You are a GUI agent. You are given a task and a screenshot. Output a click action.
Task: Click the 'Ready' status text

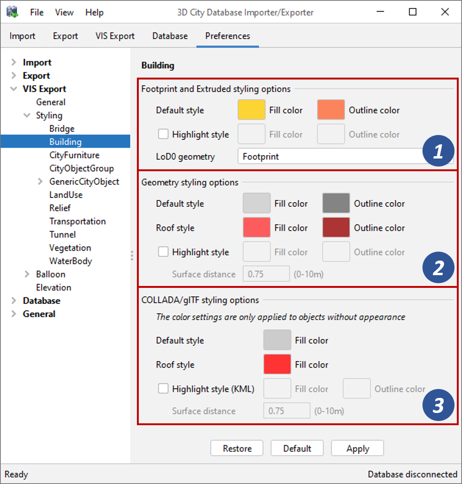16,474
